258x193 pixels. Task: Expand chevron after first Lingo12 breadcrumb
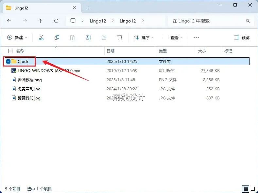pyautogui.click(x=113, y=21)
